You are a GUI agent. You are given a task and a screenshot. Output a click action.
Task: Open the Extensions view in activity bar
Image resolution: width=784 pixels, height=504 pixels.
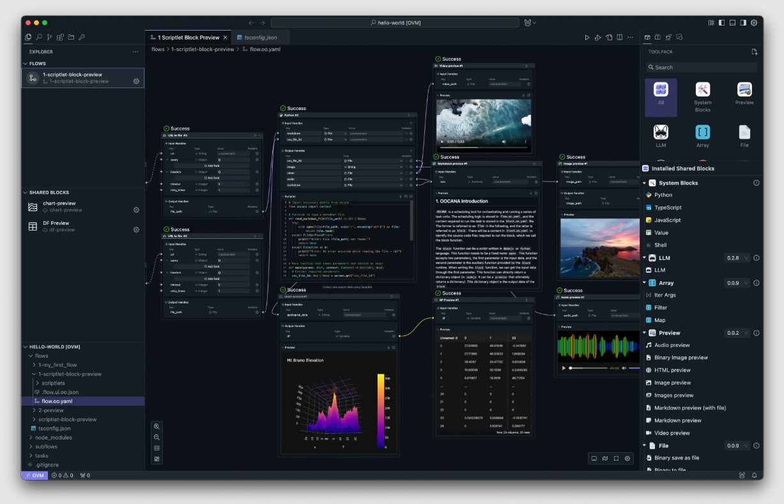tap(60, 38)
